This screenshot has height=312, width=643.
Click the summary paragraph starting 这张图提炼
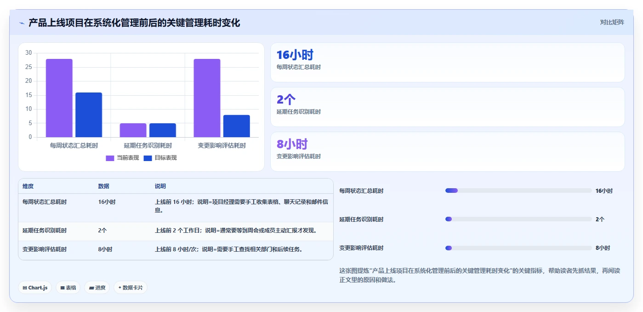pyautogui.click(x=480, y=275)
